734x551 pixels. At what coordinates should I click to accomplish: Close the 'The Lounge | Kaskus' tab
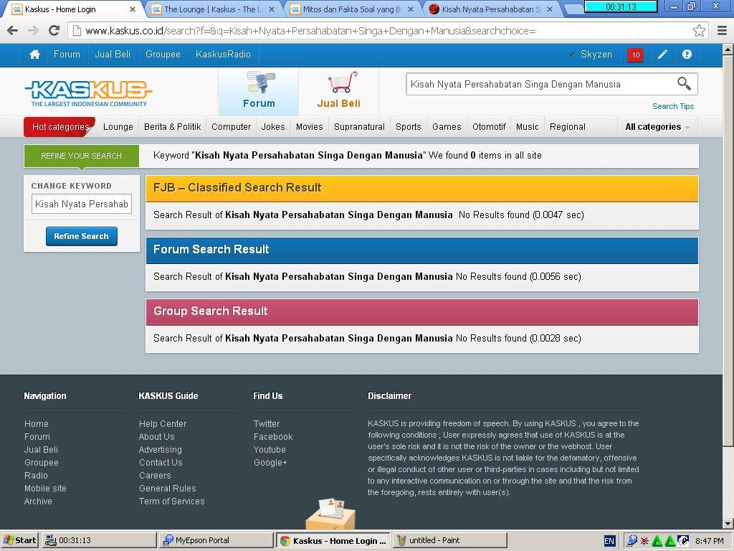272,9
